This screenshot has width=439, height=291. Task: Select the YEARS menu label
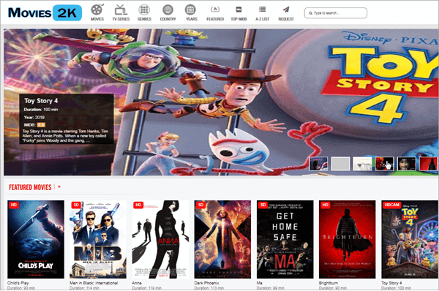click(192, 19)
